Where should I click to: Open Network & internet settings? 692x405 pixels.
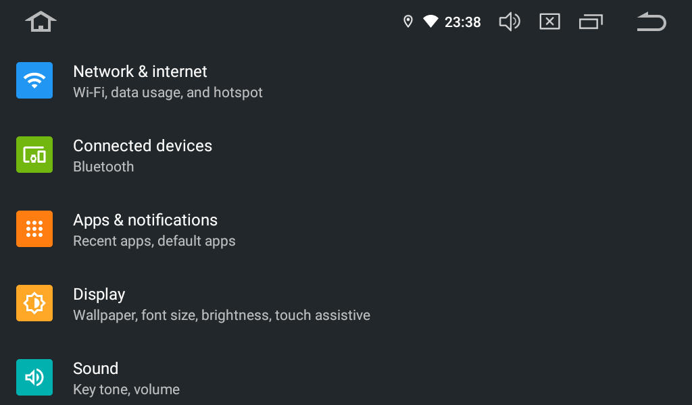click(x=140, y=72)
